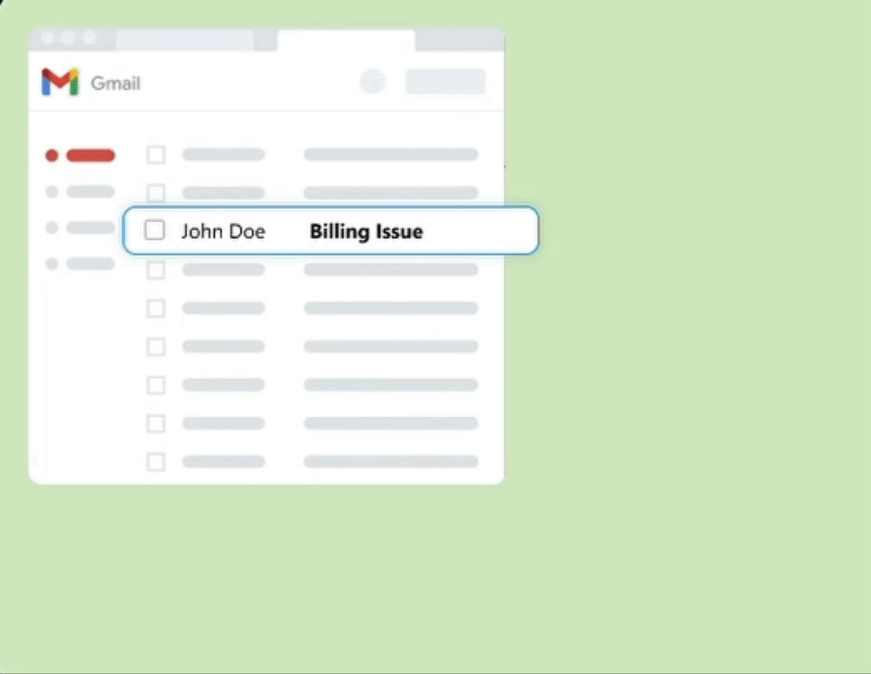Click the round profile avatar in the header
The image size is (871, 674).
(x=372, y=82)
